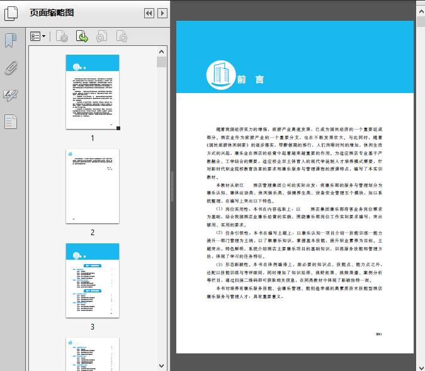
Task: Click page footer number 001
Action: tap(378, 334)
